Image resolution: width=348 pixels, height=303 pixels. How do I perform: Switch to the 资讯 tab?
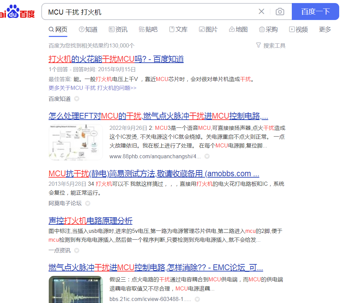click(118, 29)
